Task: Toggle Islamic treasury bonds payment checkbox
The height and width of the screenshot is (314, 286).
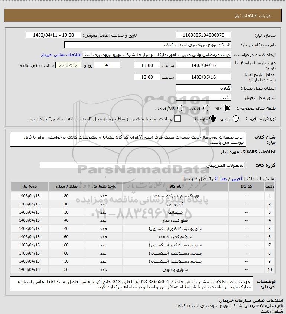Action: 177,119
